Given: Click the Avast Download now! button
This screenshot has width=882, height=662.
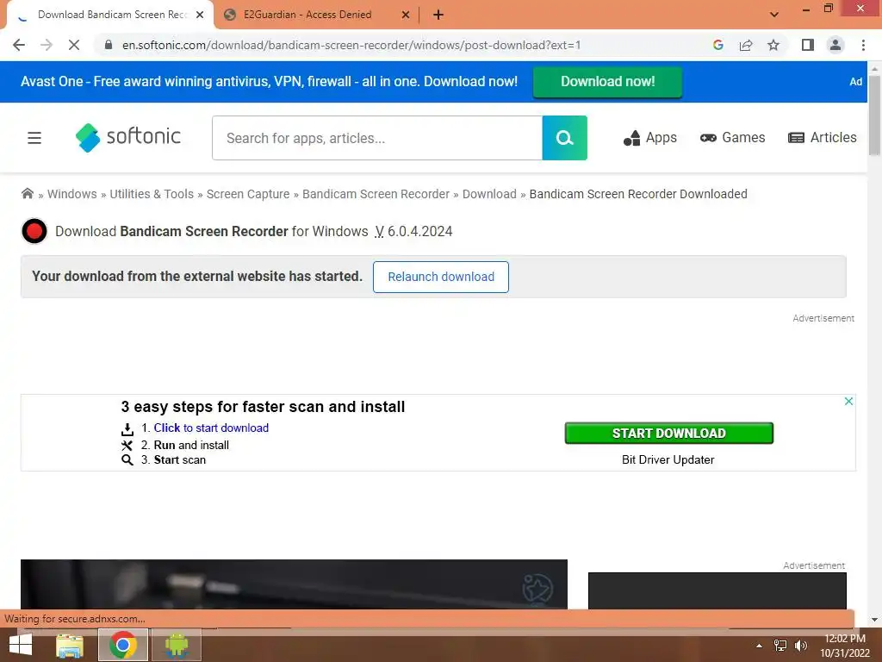Looking at the screenshot, I should pos(607,82).
